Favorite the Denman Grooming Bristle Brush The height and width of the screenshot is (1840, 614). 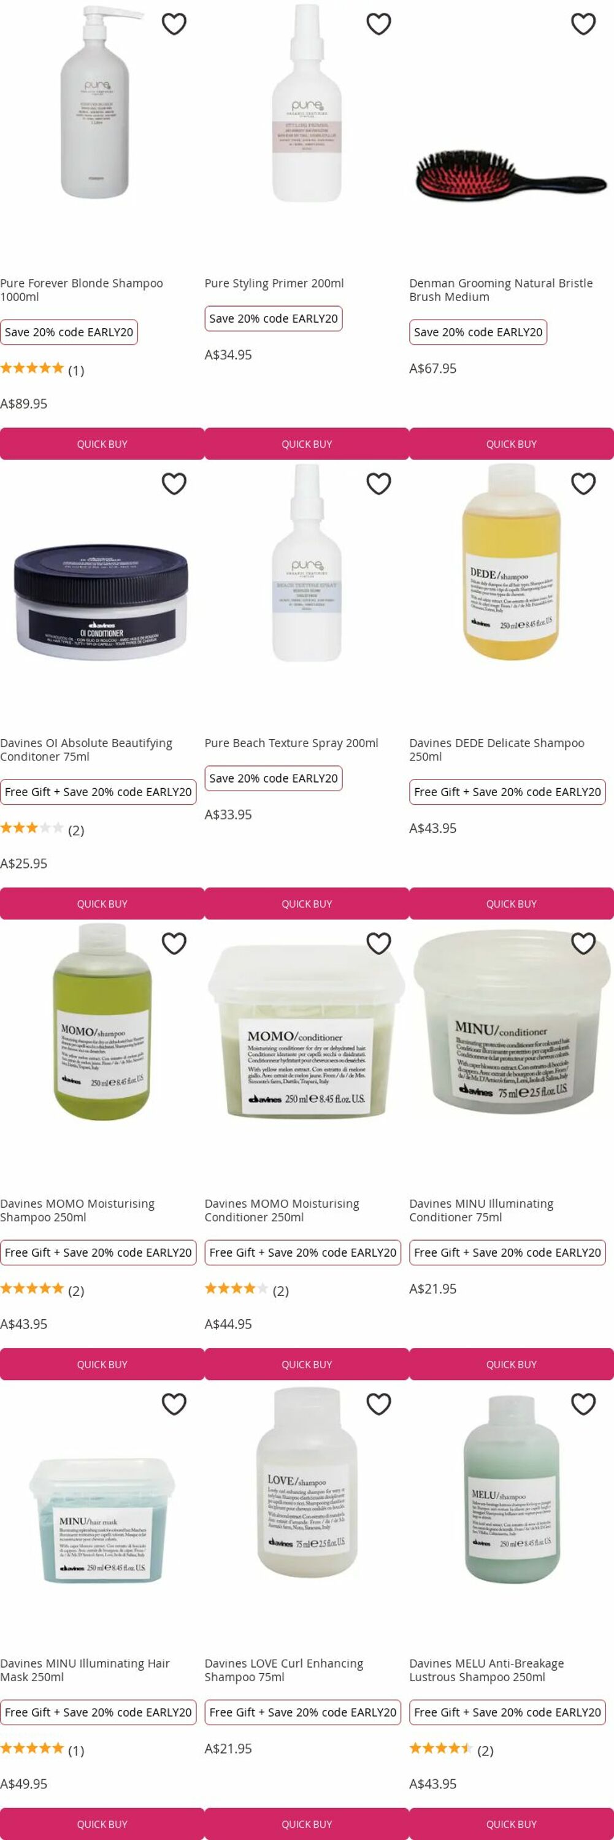click(583, 23)
